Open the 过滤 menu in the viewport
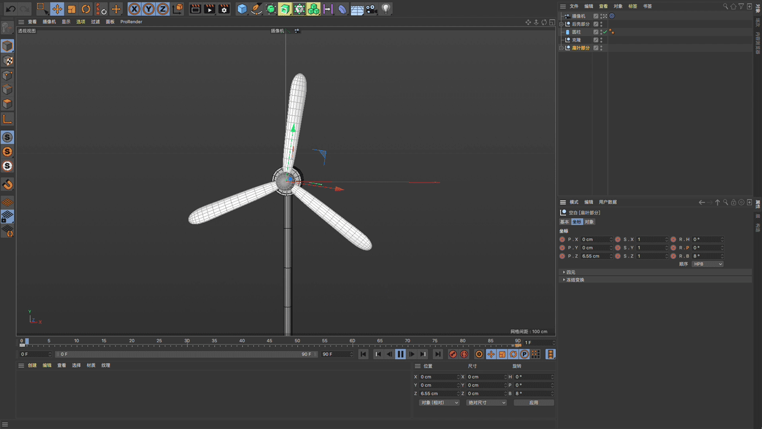This screenshot has width=762, height=429. [x=95, y=22]
